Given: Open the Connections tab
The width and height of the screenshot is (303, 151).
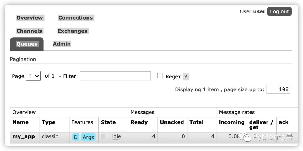Looking at the screenshot, I should pyautogui.click(x=75, y=18).
